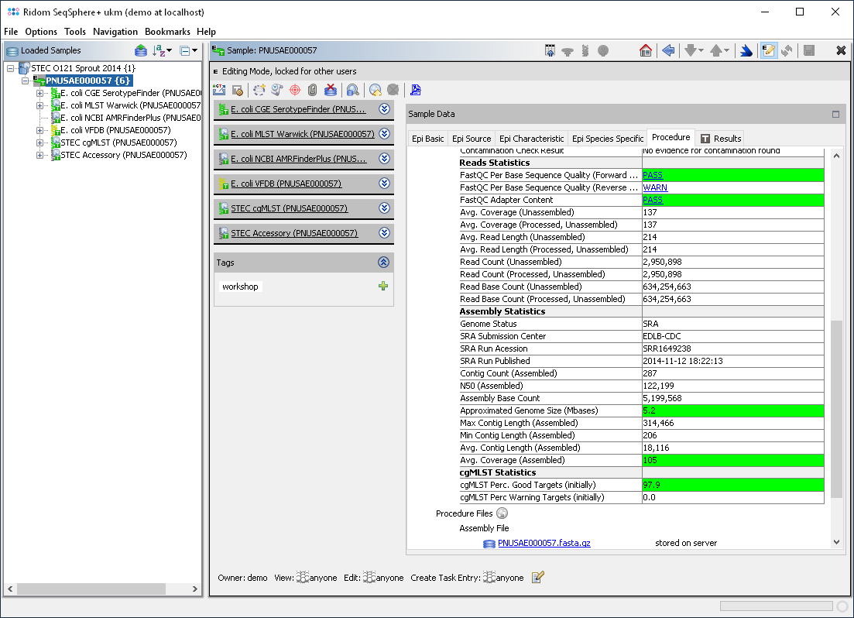Click the green plus to add tag
Image resolution: width=854 pixels, height=618 pixels.
tap(383, 287)
